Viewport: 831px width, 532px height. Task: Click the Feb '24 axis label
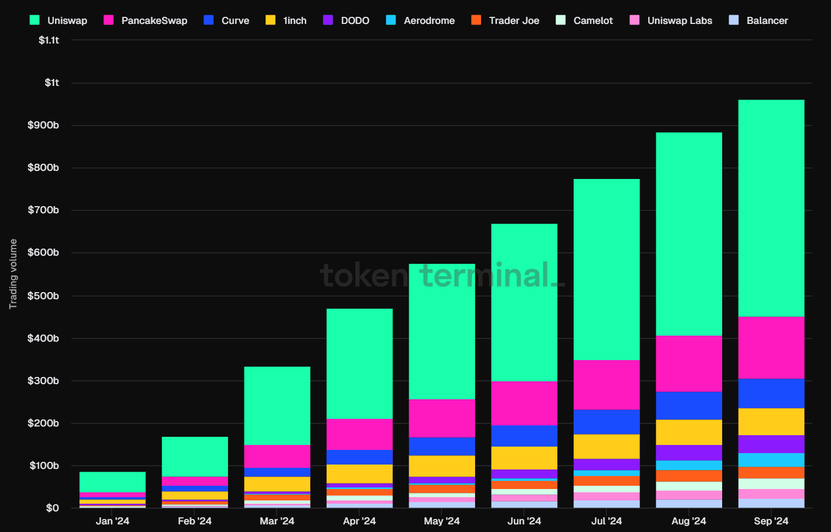click(195, 521)
